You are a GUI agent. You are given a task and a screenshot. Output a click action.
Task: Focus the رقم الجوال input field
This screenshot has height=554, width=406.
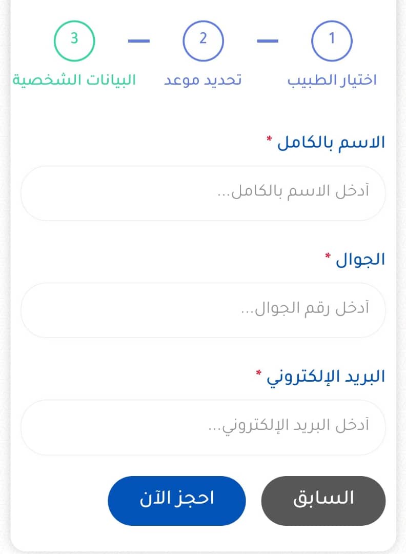pos(203,310)
